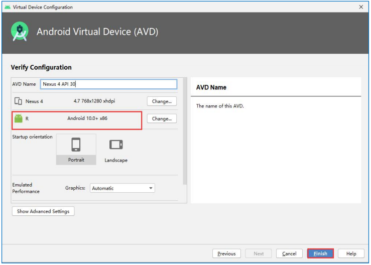371x265 pixels.
Task: Click the Help button
Action: (x=351, y=253)
